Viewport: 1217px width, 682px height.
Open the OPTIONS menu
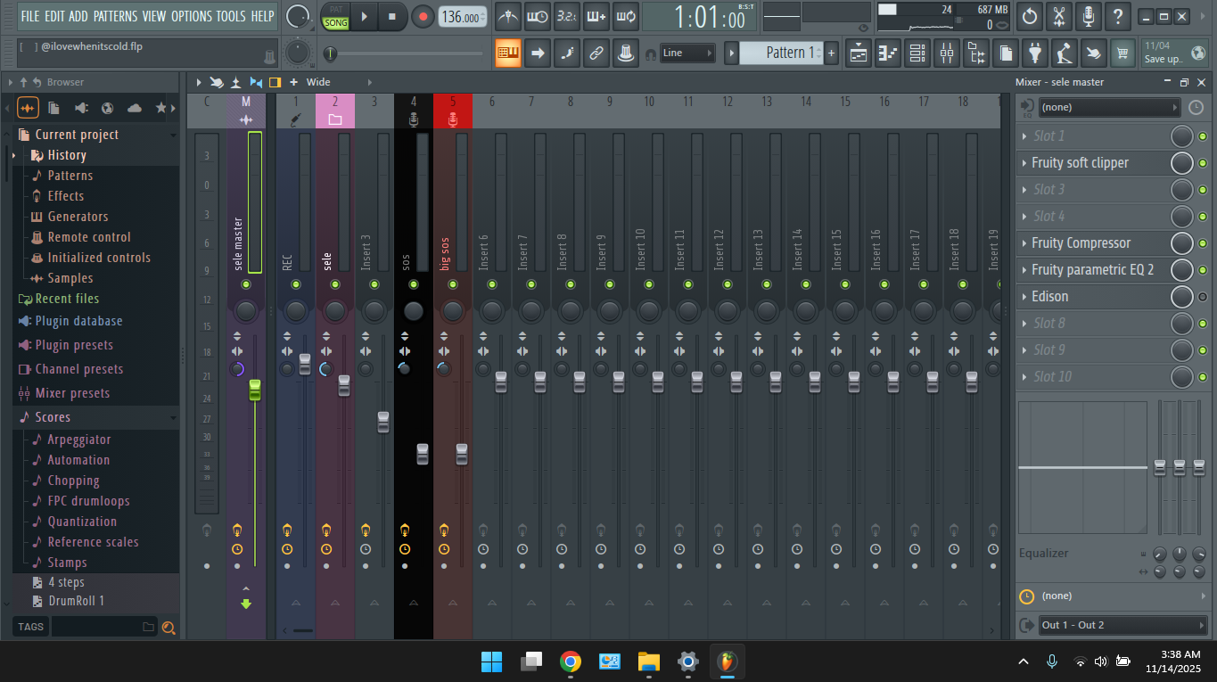(x=191, y=16)
